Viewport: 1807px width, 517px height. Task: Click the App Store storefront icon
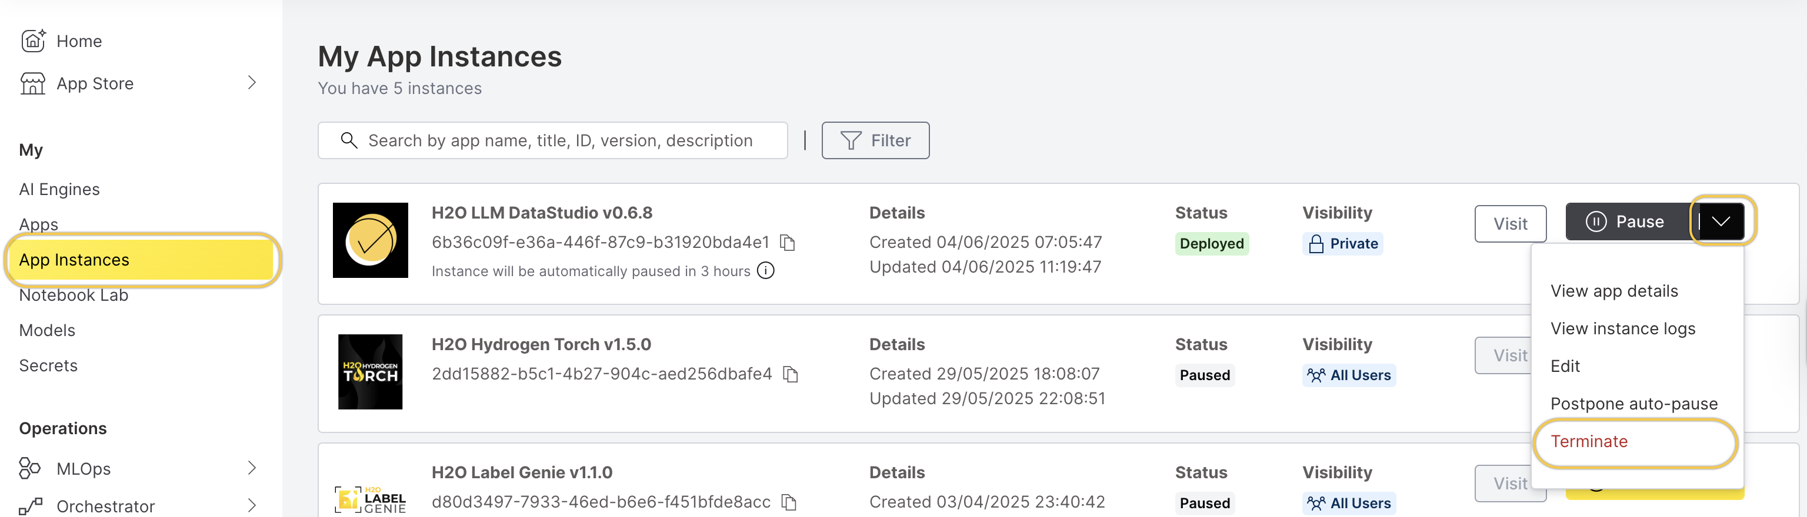click(33, 83)
